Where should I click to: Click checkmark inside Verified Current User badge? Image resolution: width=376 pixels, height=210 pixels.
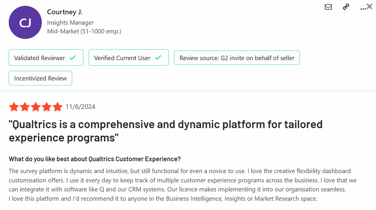pos(158,58)
